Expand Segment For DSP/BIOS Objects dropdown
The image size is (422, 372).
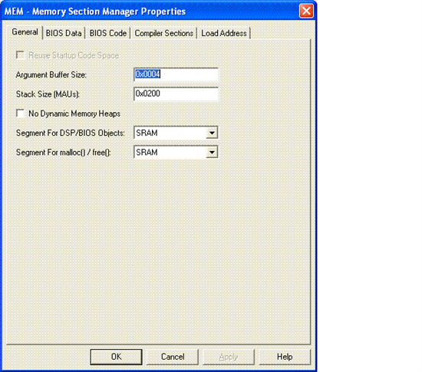[212, 133]
